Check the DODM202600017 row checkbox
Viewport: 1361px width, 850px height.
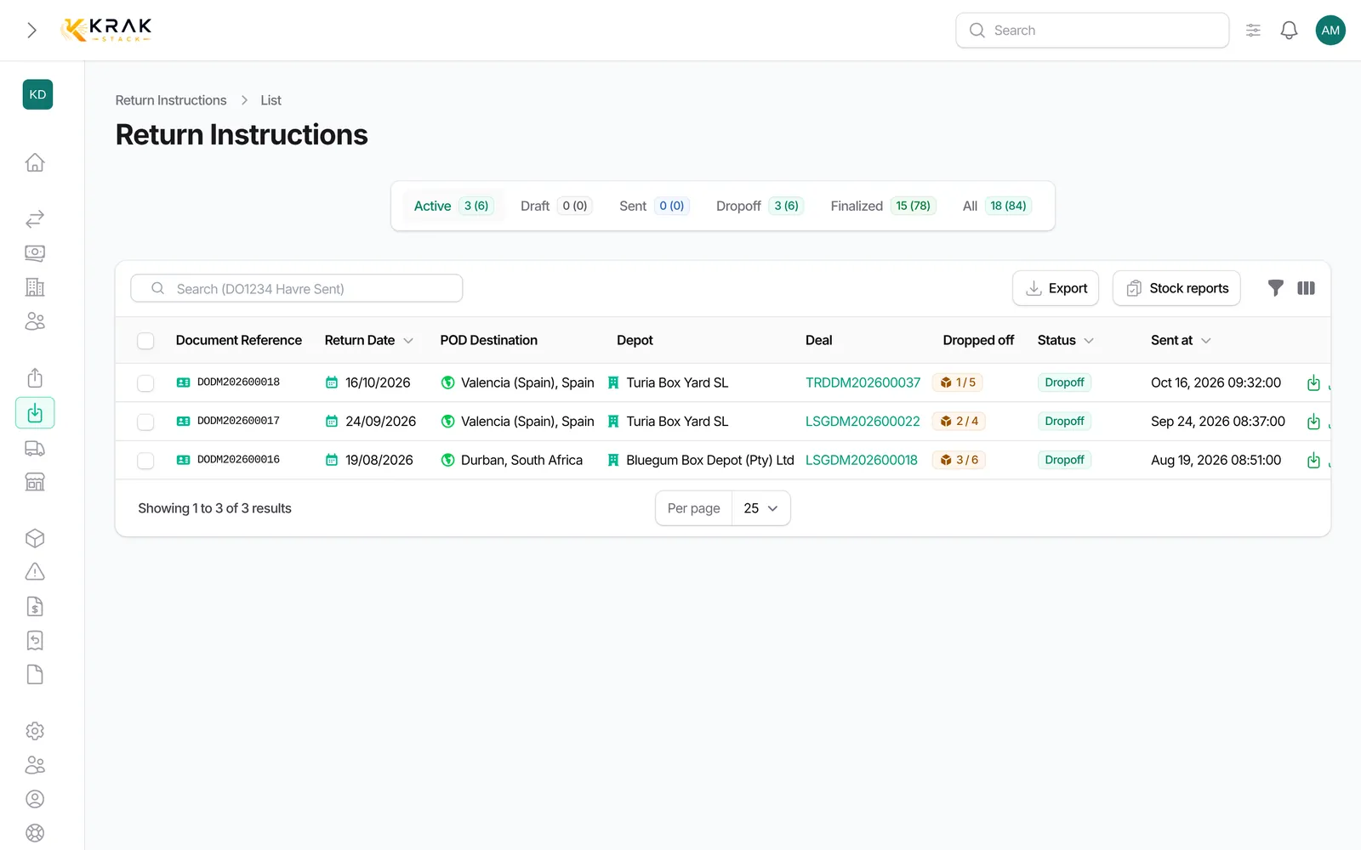point(145,422)
